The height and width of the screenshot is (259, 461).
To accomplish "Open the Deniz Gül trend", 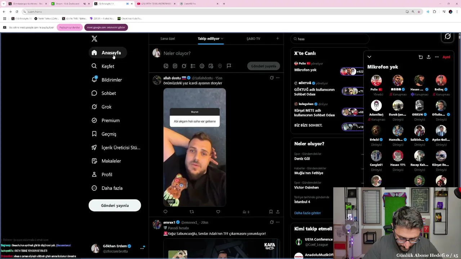I will point(302,159).
